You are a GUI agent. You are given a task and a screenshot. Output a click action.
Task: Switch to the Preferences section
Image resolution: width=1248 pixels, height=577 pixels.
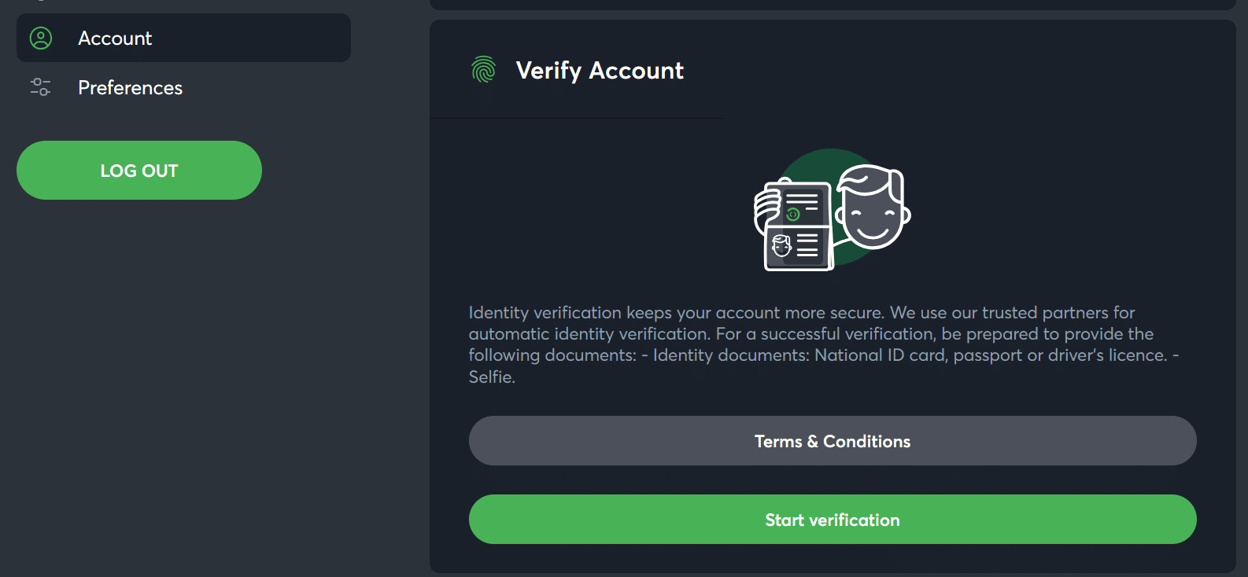[130, 87]
